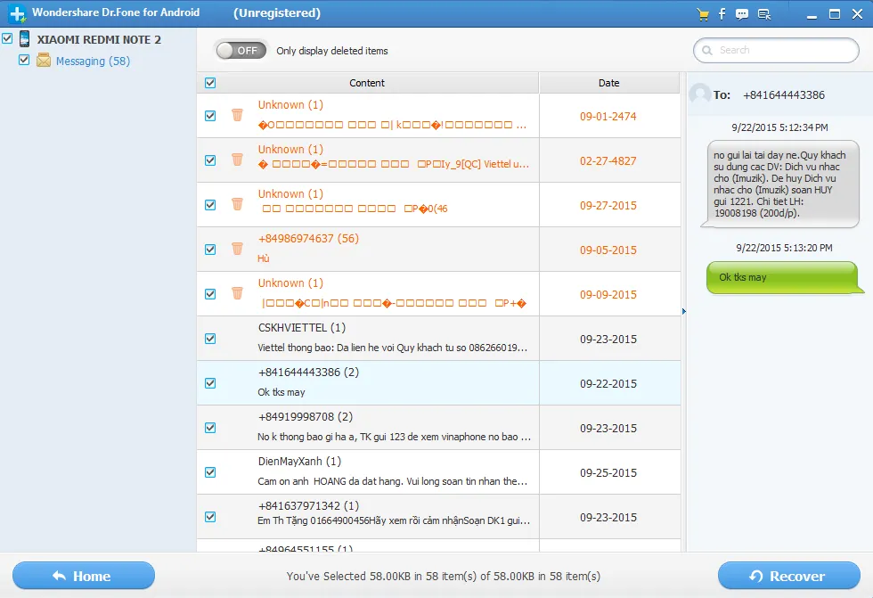873x598 pixels.
Task: Open the register menu icon in title bar
Action: click(763, 13)
